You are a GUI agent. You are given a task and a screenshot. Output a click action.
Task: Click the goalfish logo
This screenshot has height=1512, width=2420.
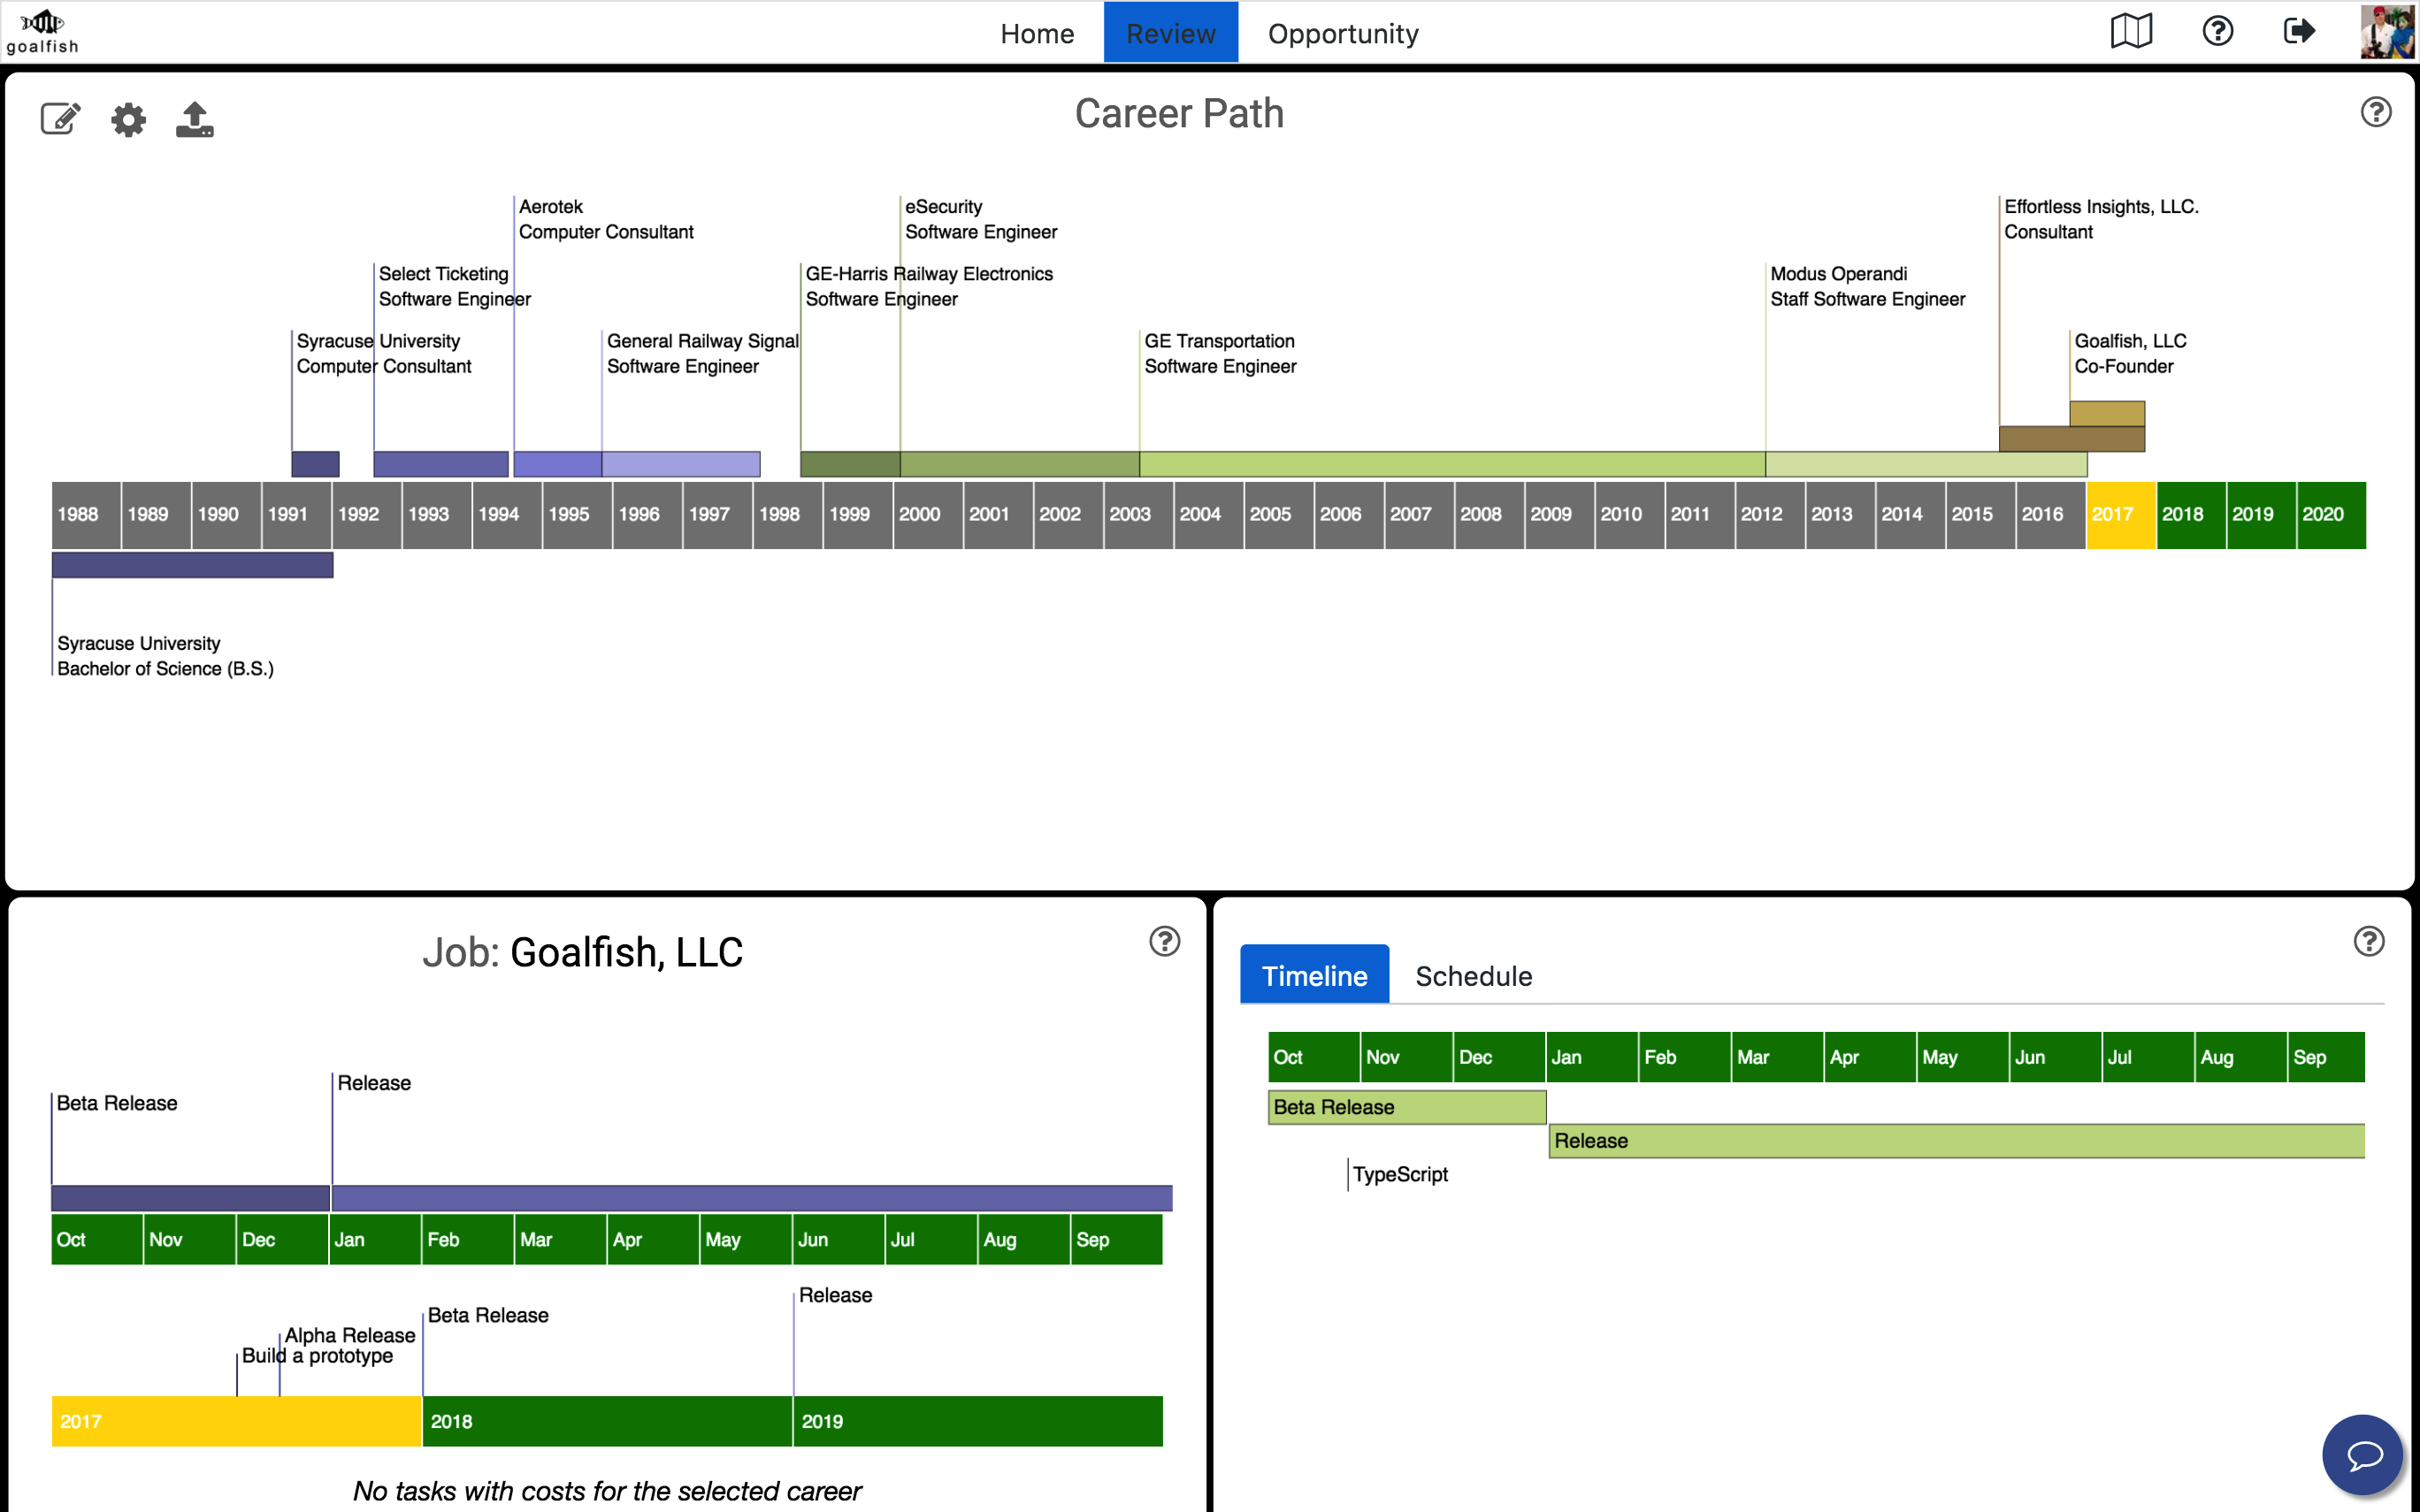42,32
